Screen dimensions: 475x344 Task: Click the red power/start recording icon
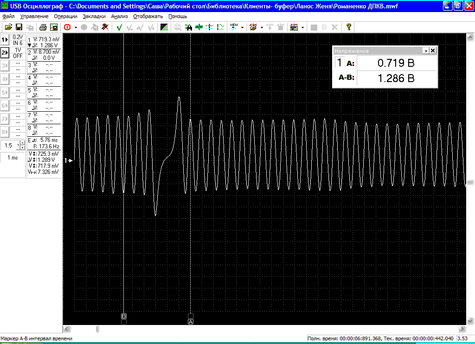[x=67, y=27]
